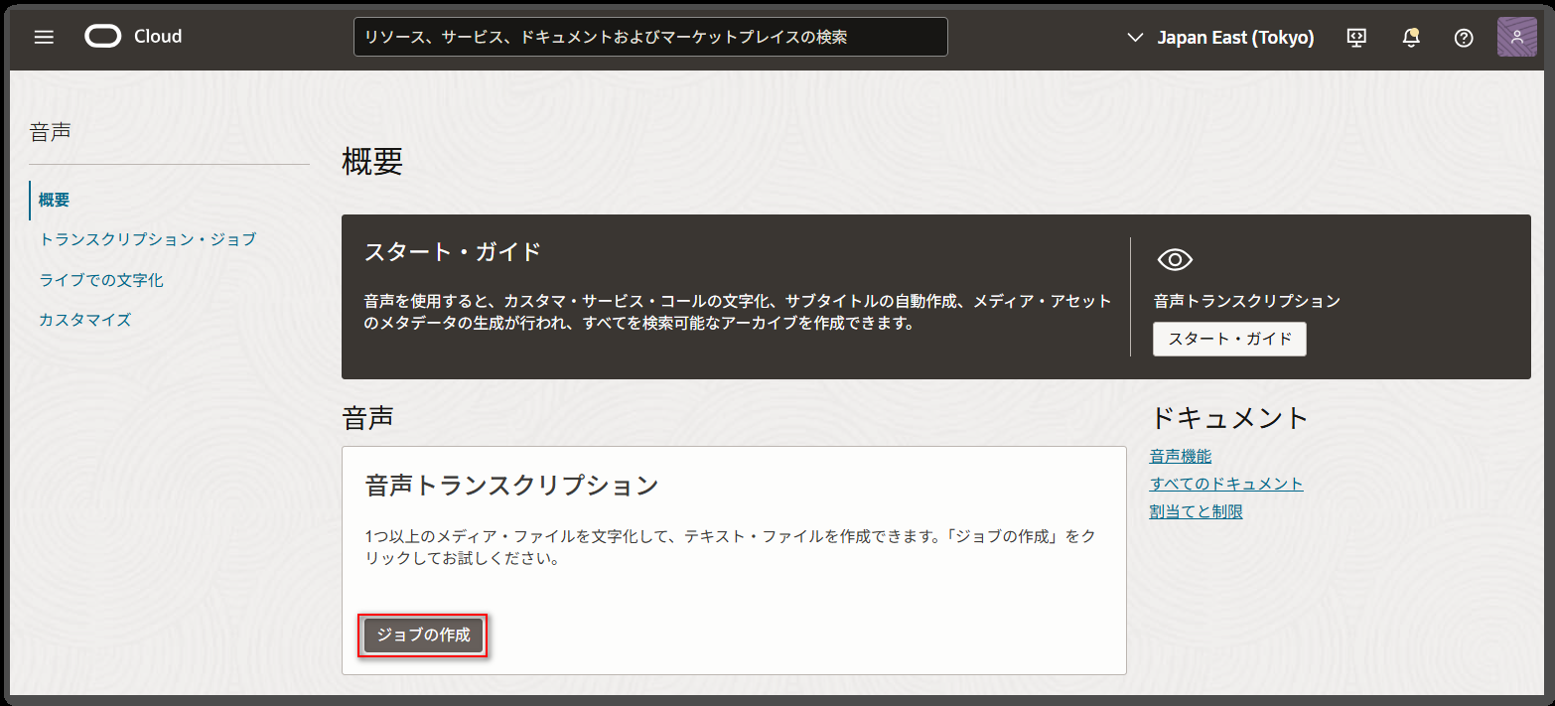Screen dimensions: 1555x706
Task: Click the ジョブの作成 button
Action: tap(423, 635)
